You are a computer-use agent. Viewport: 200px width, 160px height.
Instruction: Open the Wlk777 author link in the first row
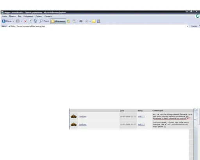click(141, 117)
